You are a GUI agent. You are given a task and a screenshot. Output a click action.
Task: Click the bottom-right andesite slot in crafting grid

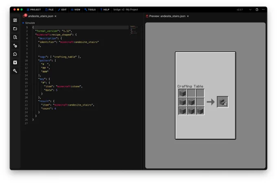click(200, 111)
